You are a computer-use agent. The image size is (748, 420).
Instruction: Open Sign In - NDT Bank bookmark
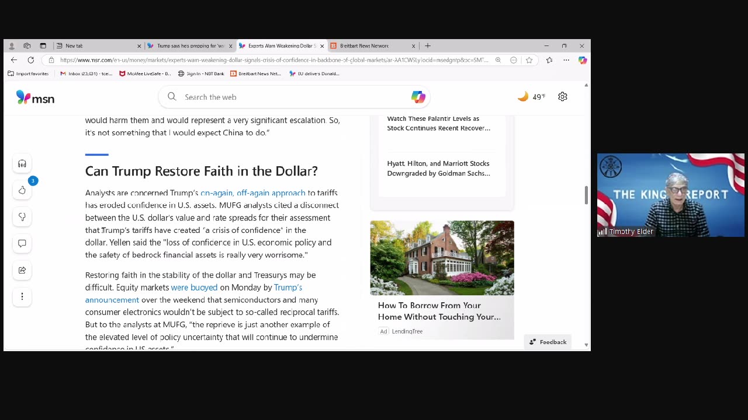coord(201,73)
